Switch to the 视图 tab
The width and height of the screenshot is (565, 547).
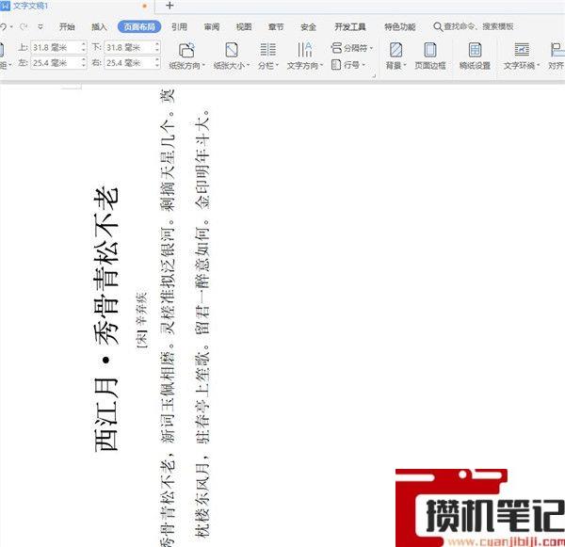[244, 26]
